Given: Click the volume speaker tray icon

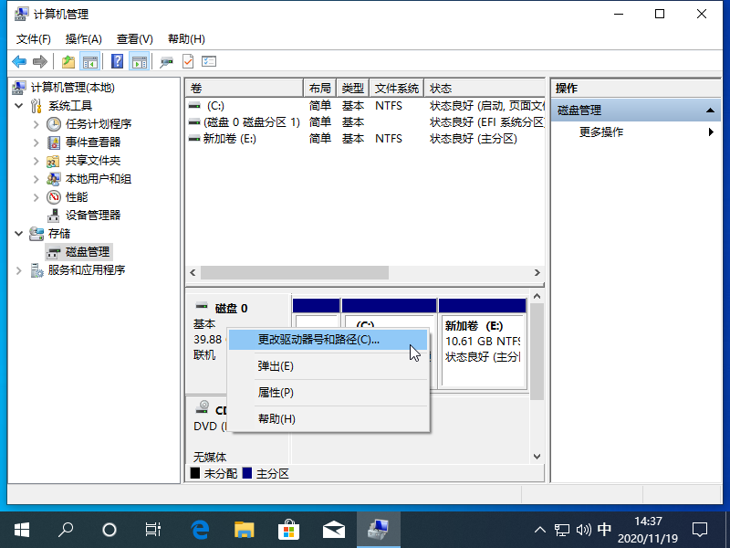Looking at the screenshot, I should (x=583, y=530).
